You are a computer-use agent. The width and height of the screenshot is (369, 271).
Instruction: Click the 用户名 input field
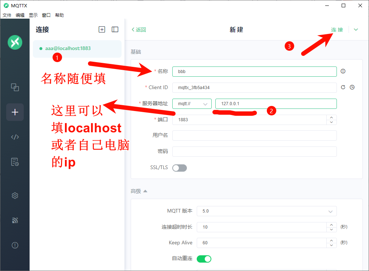254,135
